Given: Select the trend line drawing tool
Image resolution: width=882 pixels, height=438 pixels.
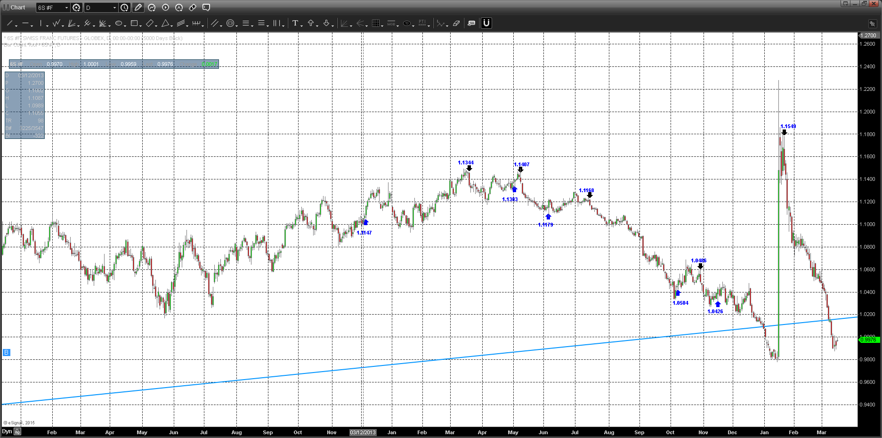Looking at the screenshot, I should pyautogui.click(x=10, y=23).
